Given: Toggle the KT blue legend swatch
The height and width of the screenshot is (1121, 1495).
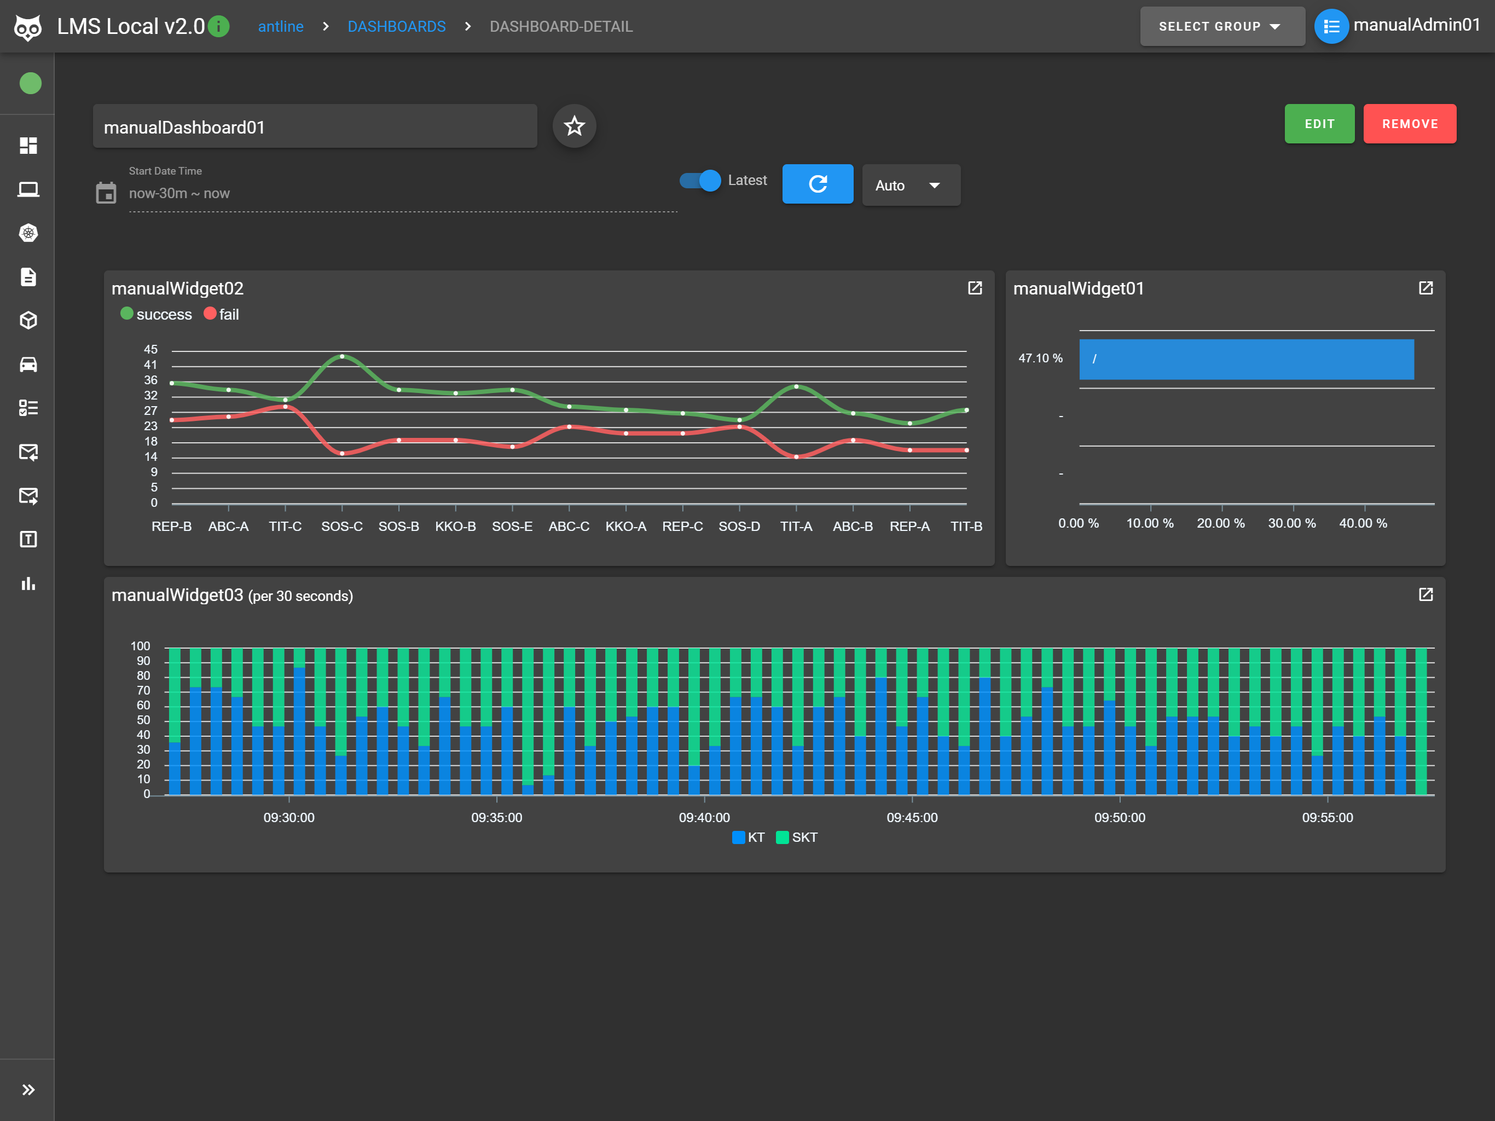Looking at the screenshot, I should coord(739,837).
